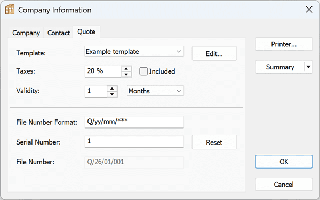This screenshot has height=200, width=320.
Task: Open the Printer... settings button
Action: (x=284, y=44)
